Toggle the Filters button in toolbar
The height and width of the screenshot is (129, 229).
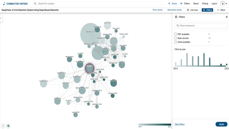pos(208,10)
